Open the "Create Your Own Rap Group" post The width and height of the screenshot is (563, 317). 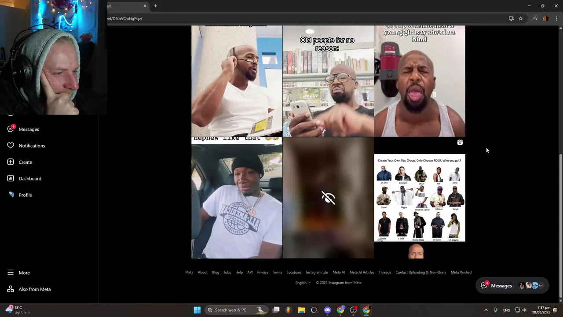[x=420, y=198]
